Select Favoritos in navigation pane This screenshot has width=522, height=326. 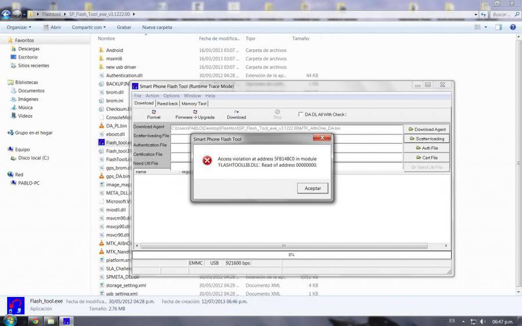(24, 40)
